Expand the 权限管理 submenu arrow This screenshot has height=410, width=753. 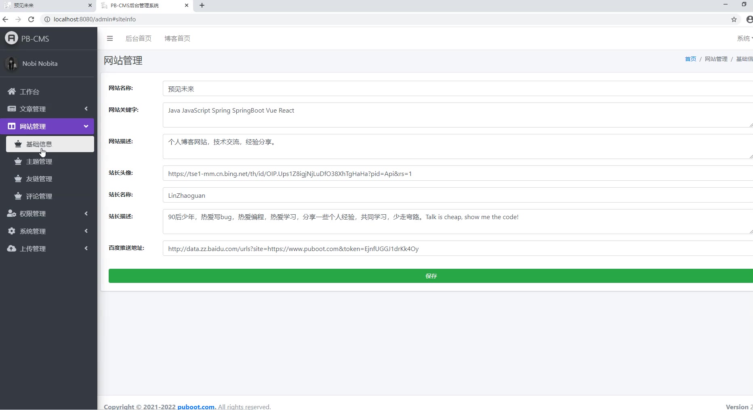point(86,213)
